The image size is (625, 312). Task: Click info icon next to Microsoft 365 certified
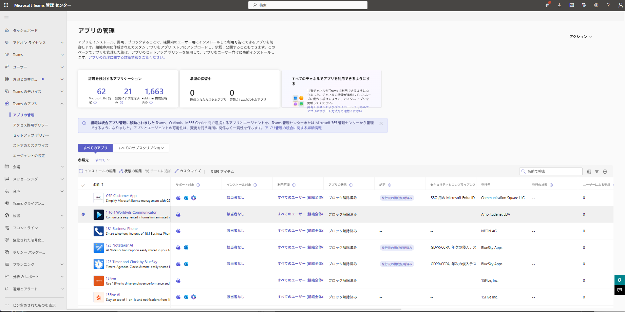point(95,102)
